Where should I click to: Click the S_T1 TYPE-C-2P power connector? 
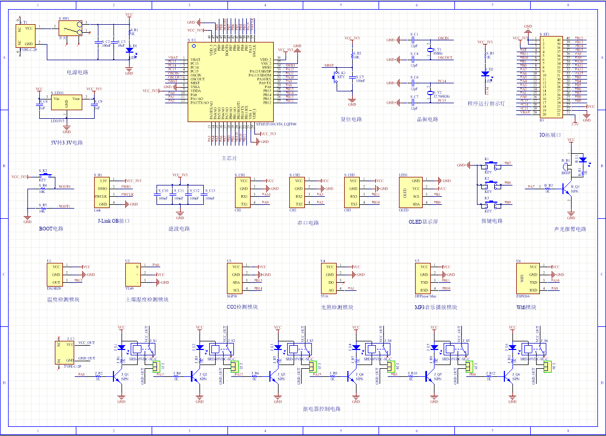tap(25, 35)
